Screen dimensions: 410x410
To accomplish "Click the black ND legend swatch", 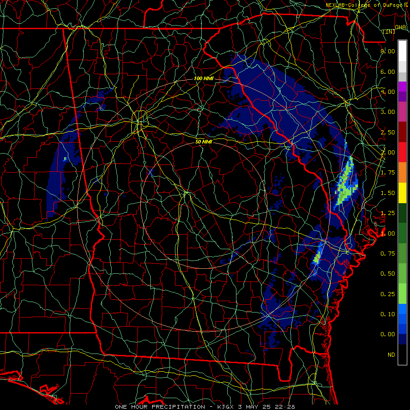I will point(402,354).
